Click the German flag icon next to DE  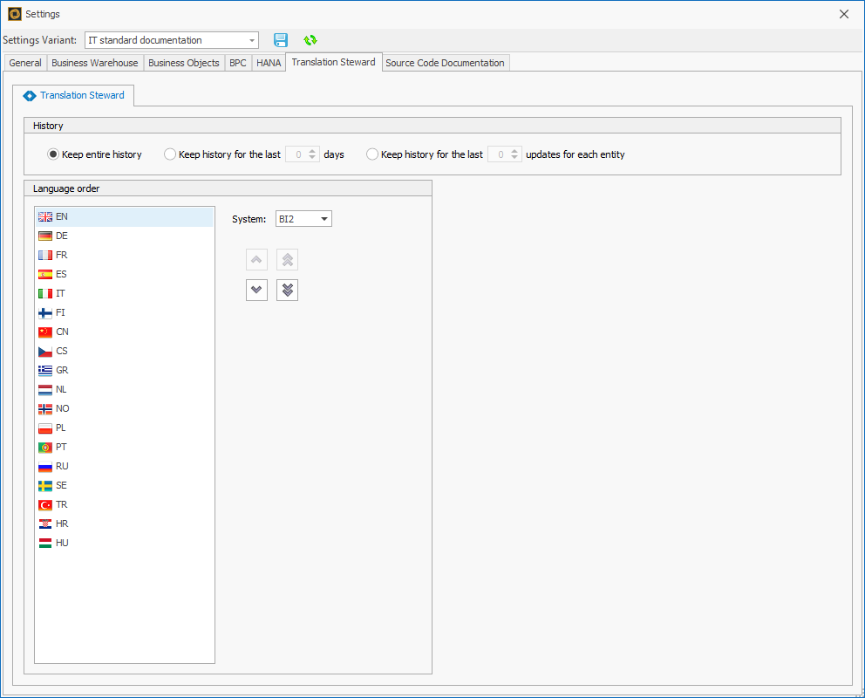click(x=44, y=236)
